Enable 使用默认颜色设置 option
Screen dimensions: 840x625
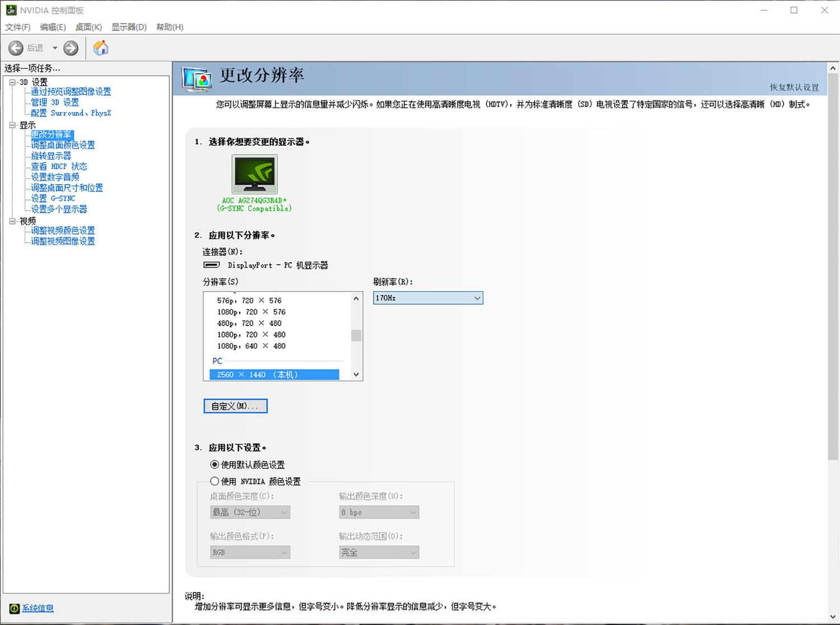(214, 464)
